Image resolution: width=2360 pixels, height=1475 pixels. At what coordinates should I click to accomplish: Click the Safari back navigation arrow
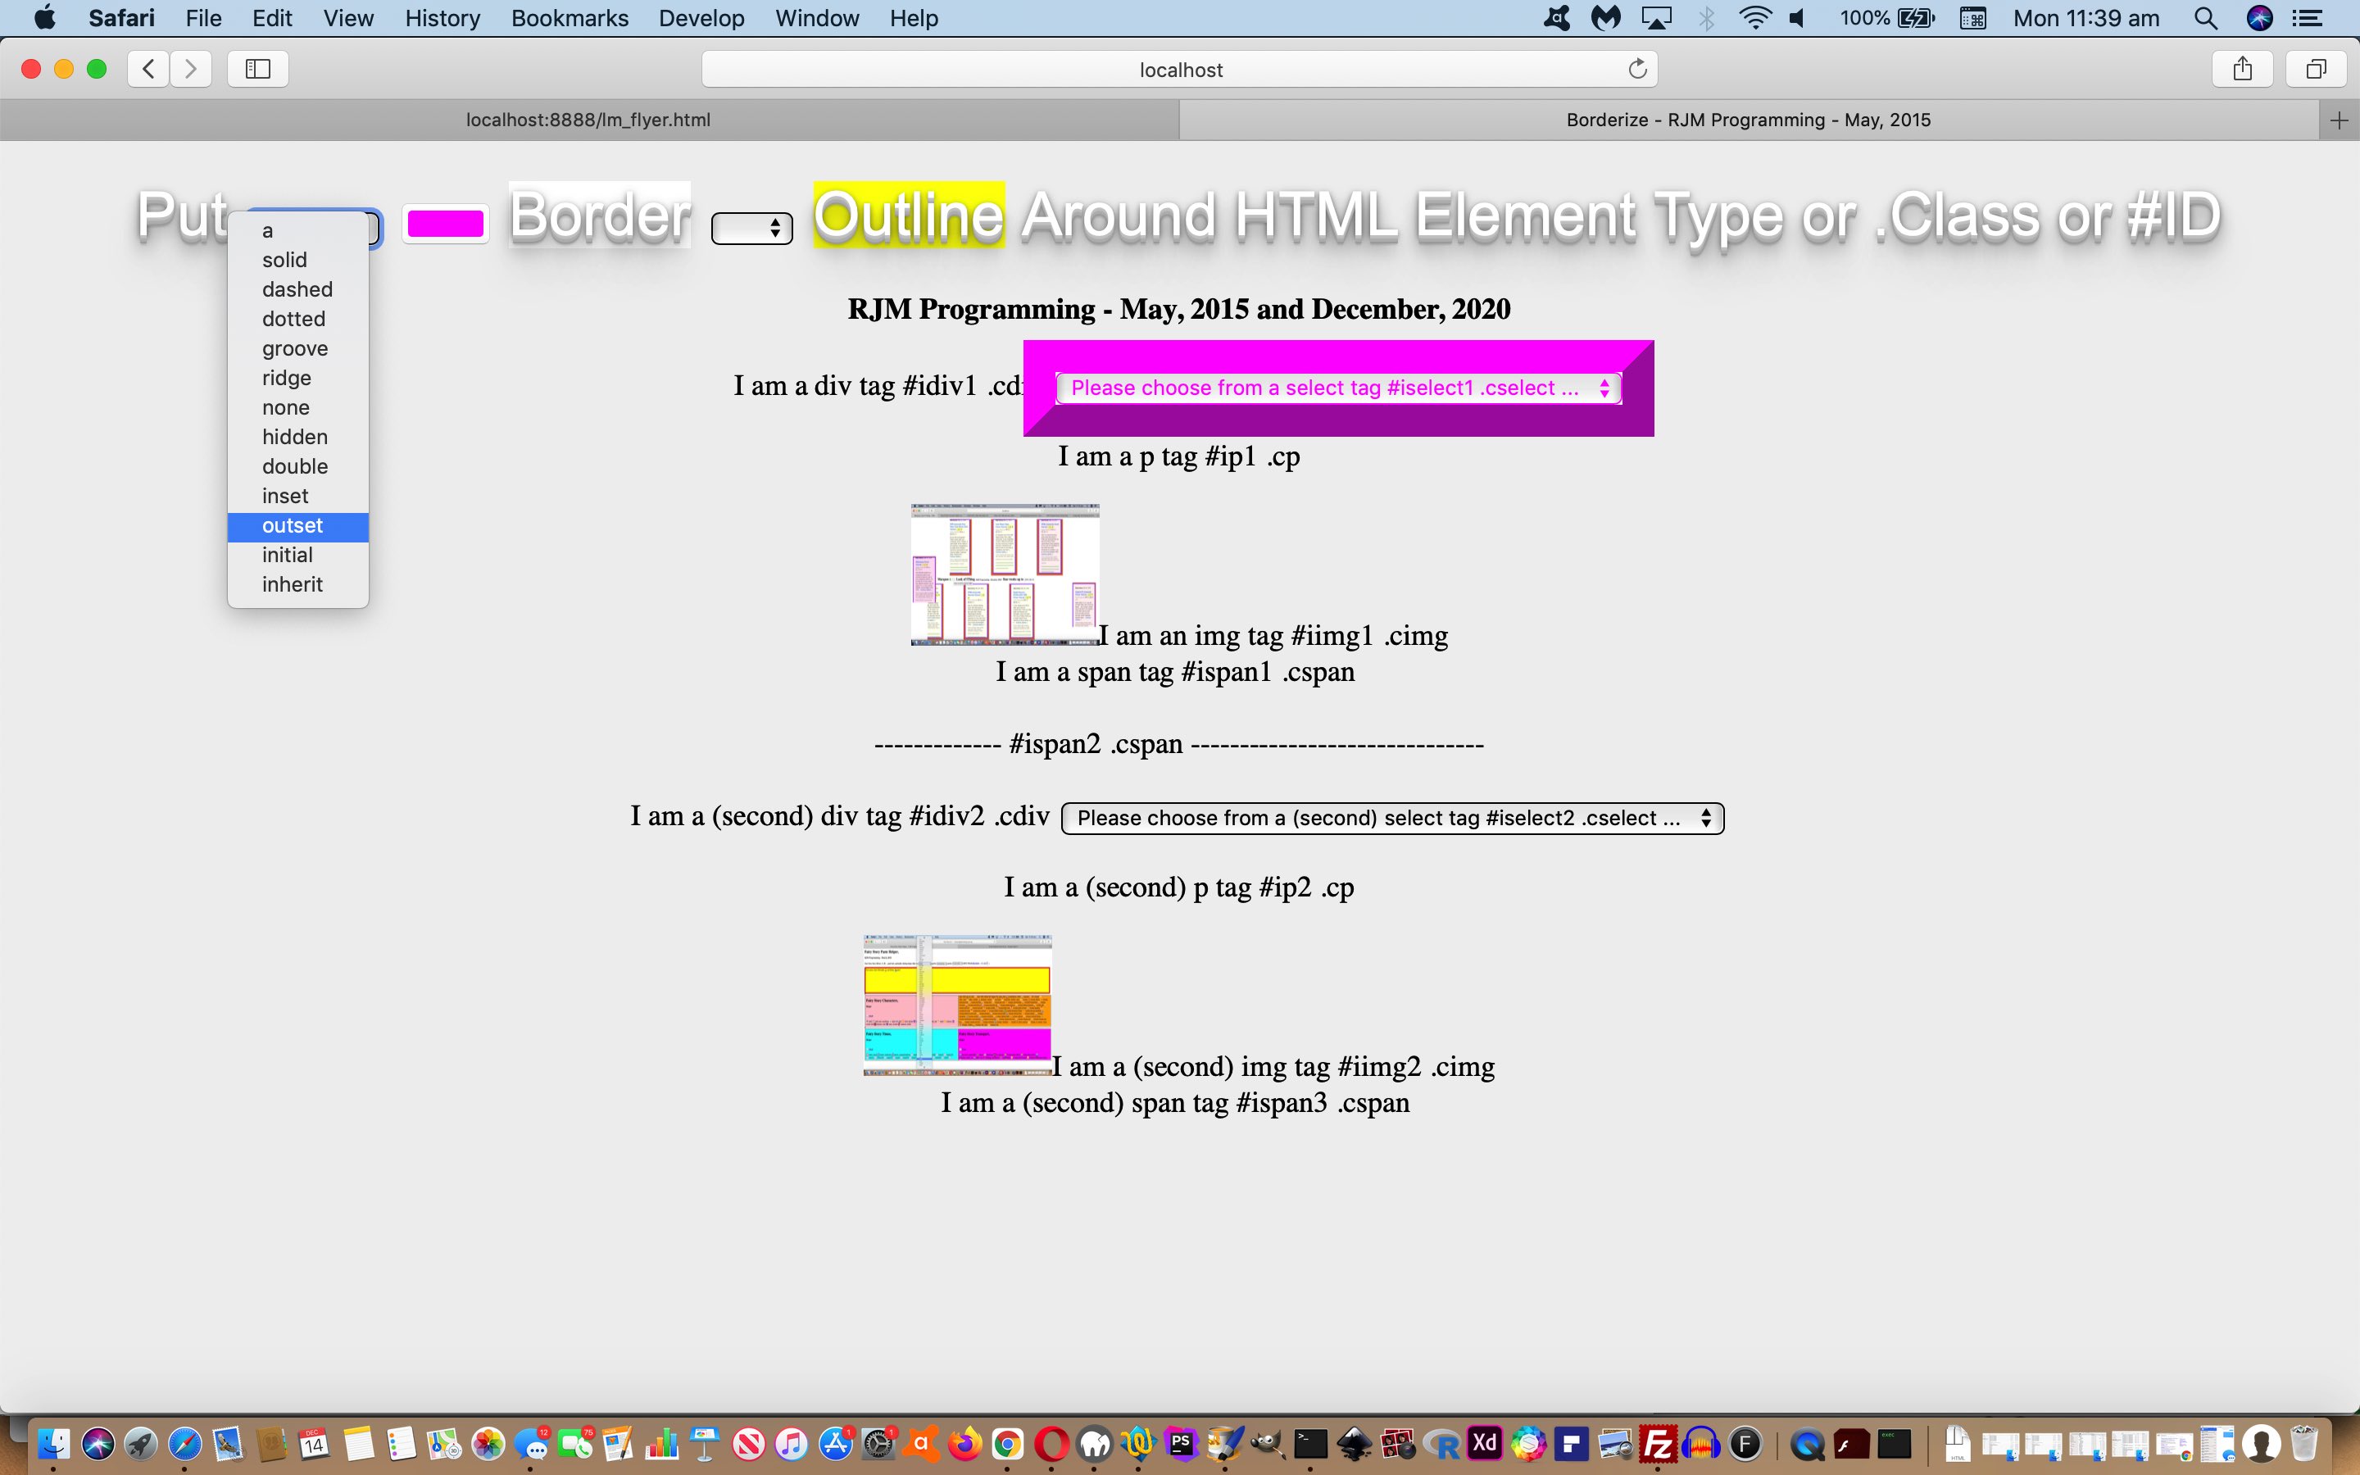(x=148, y=68)
